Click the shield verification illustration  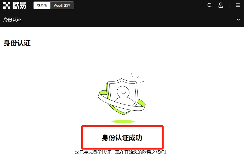click(122, 94)
